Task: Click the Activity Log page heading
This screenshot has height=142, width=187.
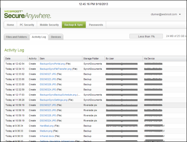Action: coord(14,50)
